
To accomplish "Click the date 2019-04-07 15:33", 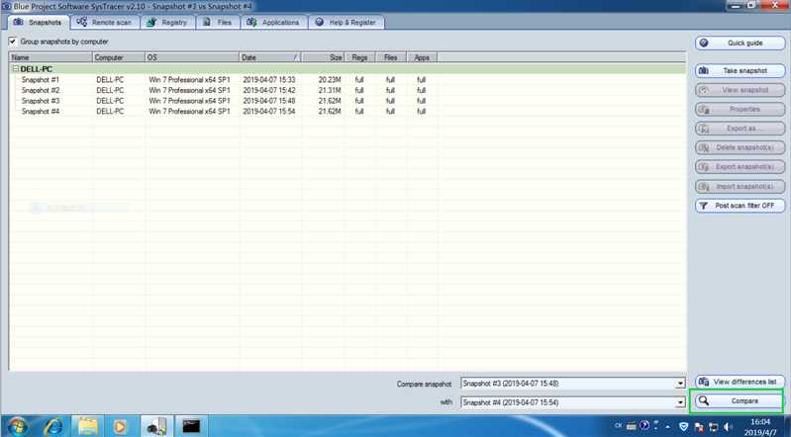I will tap(269, 80).
